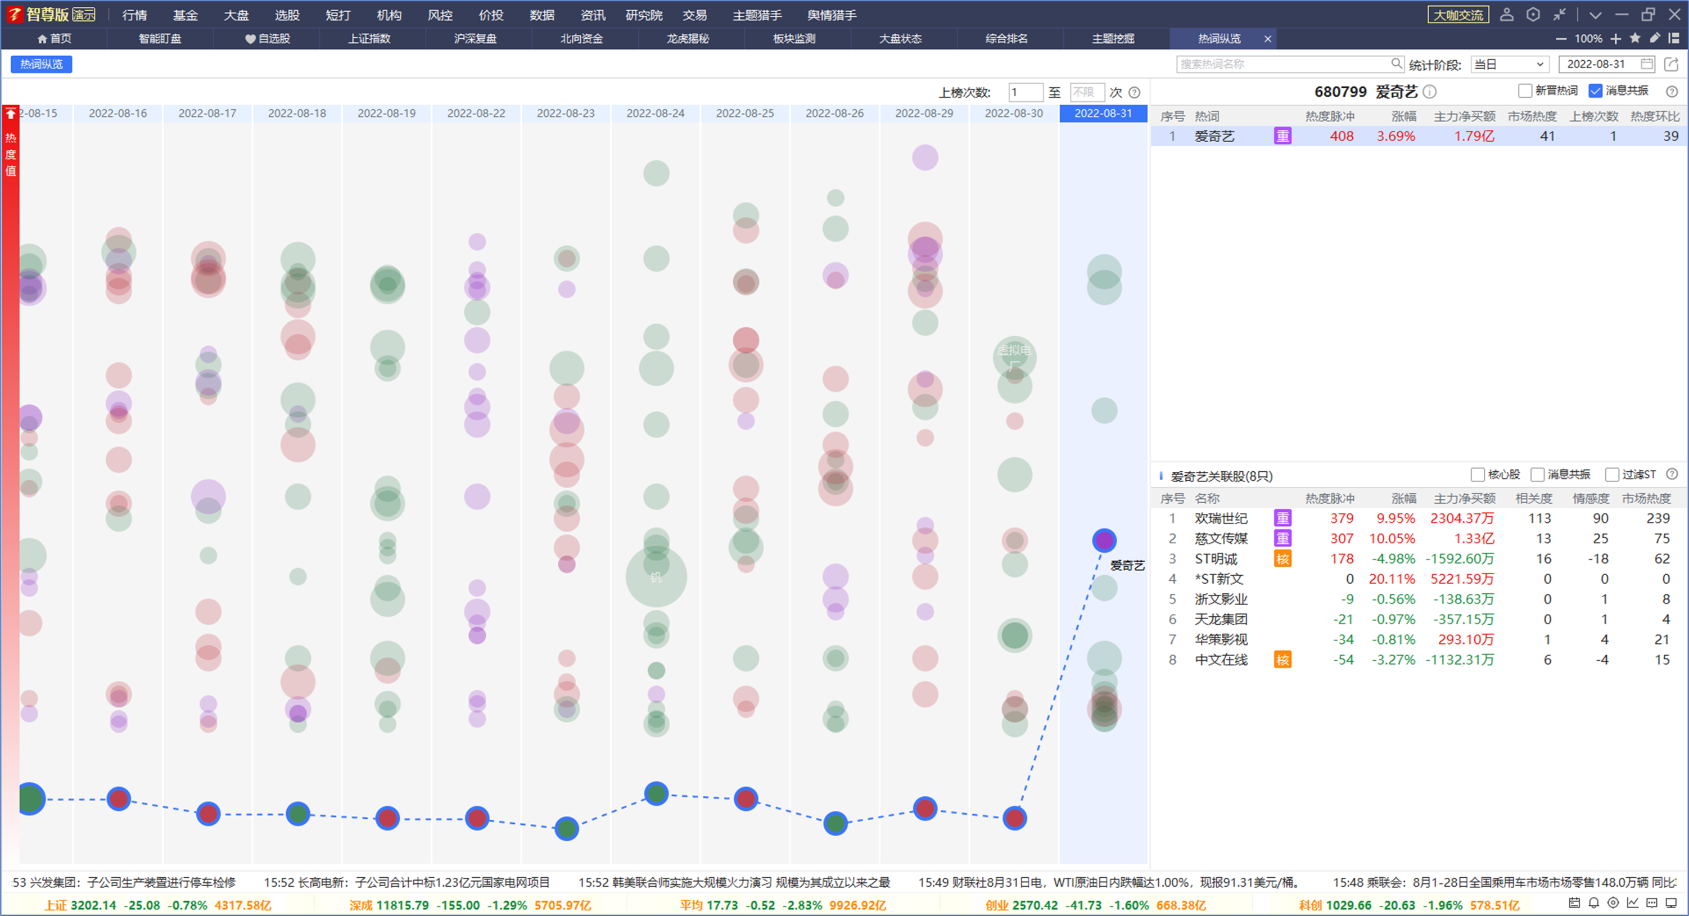Image resolution: width=1689 pixels, height=916 pixels.
Task: Click the trend line marker on 2022-08-23
Action: [567, 828]
